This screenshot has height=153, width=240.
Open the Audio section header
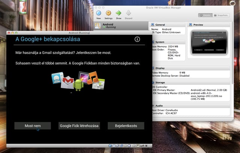(191, 105)
